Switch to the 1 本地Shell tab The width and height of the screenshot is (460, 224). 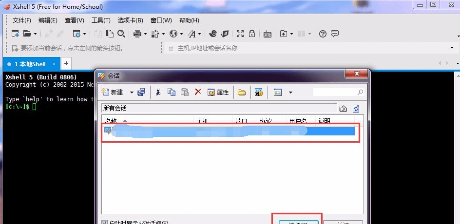(x=31, y=64)
